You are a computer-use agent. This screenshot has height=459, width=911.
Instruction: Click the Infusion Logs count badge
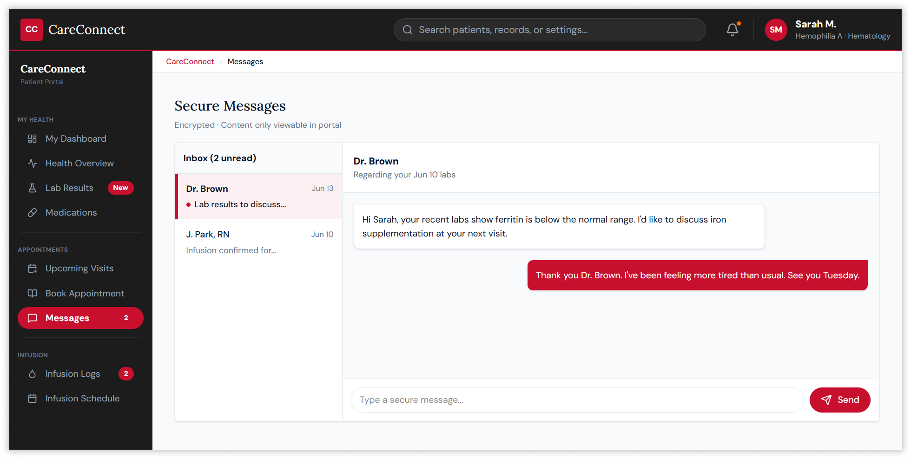pyautogui.click(x=126, y=374)
